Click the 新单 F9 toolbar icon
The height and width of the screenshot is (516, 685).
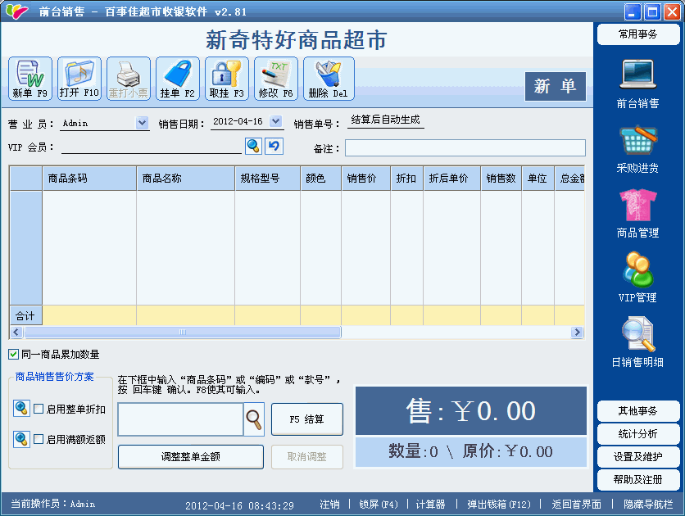[30, 79]
